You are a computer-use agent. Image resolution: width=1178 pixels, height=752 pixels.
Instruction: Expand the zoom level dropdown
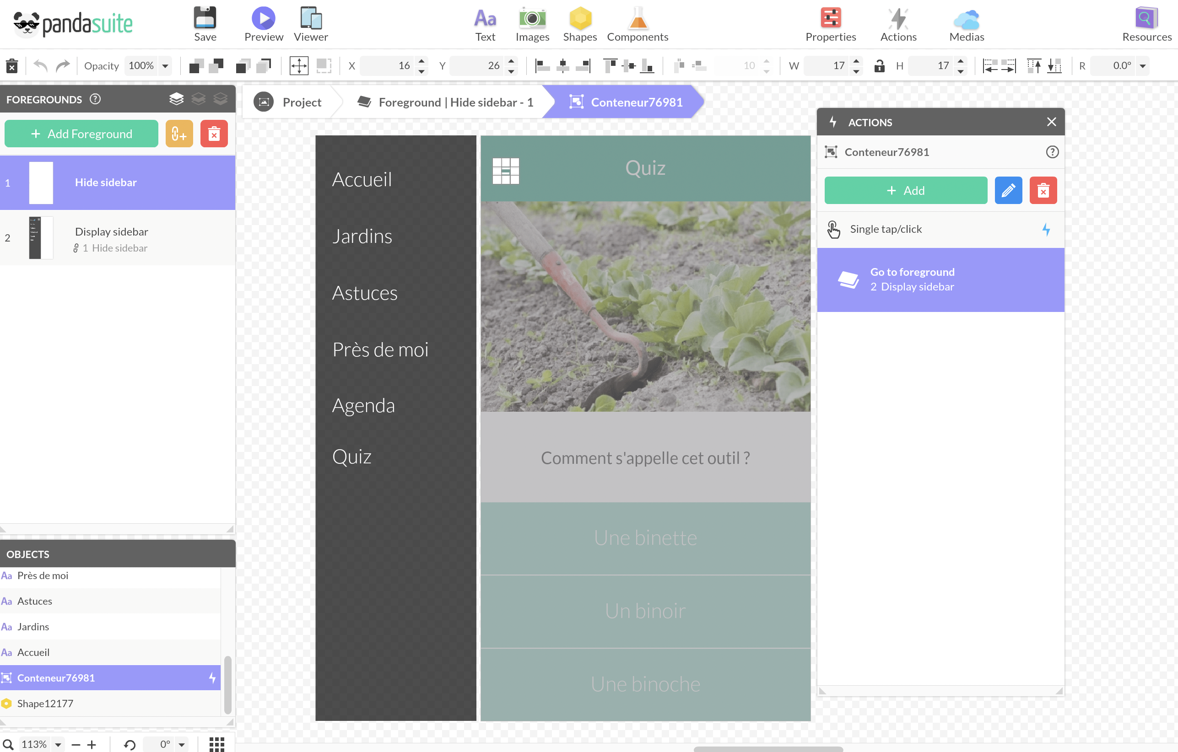click(x=58, y=744)
